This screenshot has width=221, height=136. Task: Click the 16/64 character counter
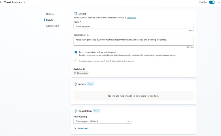[191, 31]
